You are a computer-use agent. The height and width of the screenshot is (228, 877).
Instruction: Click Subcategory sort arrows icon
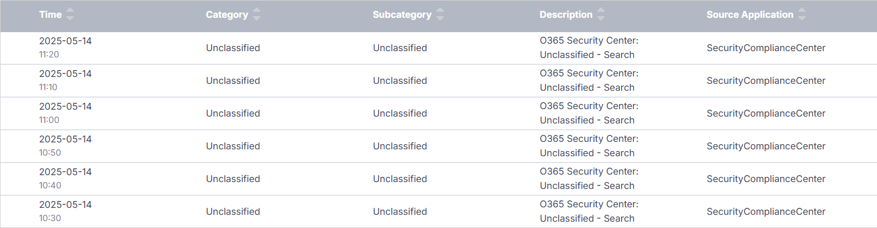click(440, 15)
